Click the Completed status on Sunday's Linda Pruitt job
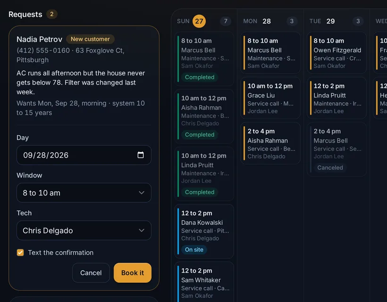The height and width of the screenshot is (302, 387). pos(200,192)
